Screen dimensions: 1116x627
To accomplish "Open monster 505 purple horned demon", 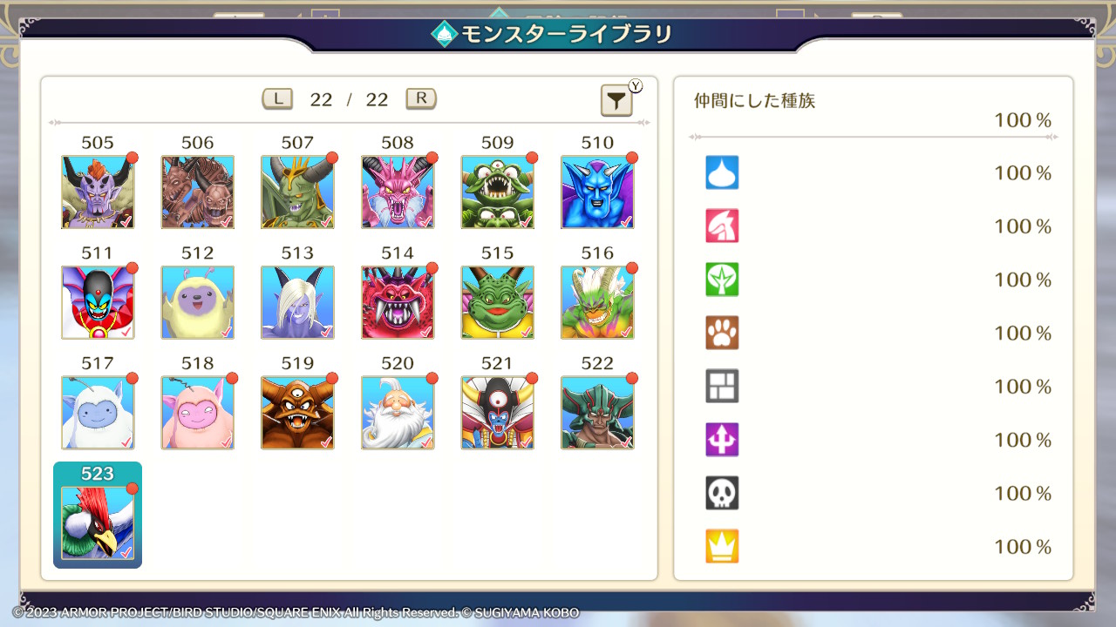I will (x=98, y=192).
